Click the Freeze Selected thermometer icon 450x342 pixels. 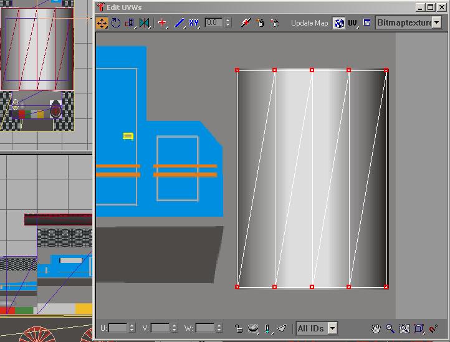pyautogui.click(x=267, y=328)
